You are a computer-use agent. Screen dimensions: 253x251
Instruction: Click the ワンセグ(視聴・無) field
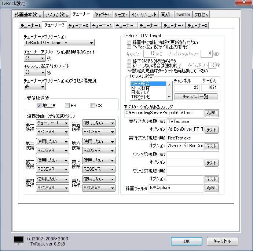click(192, 171)
